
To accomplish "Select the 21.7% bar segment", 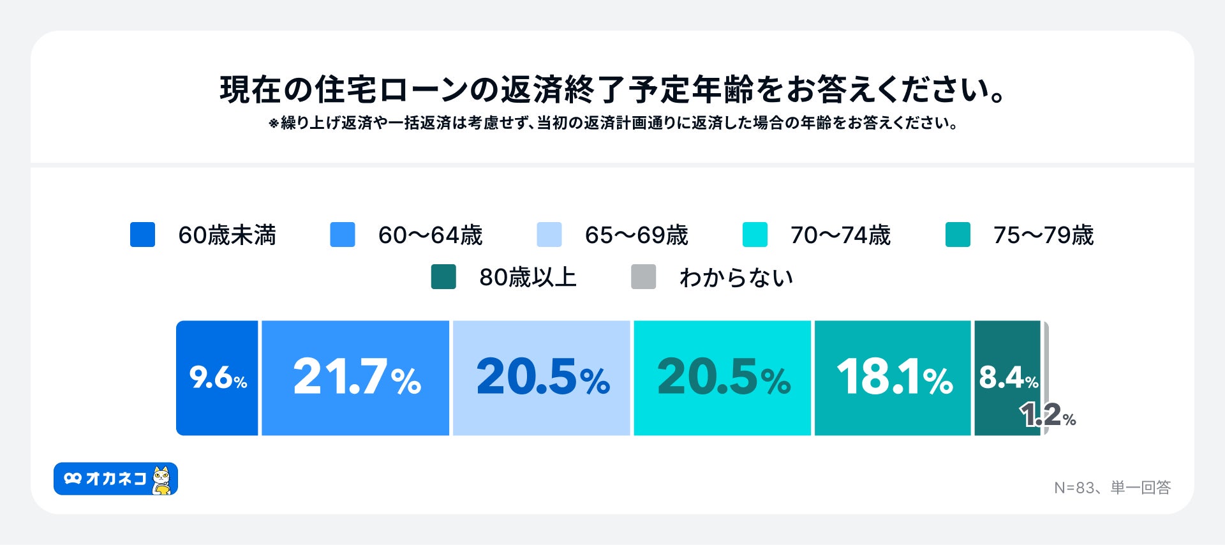I will click(355, 378).
